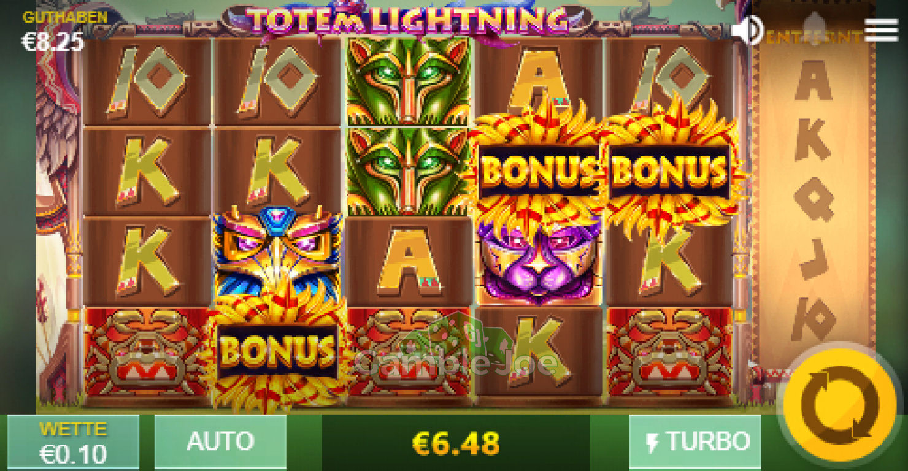Click the top-left 10 symbol

(147, 81)
